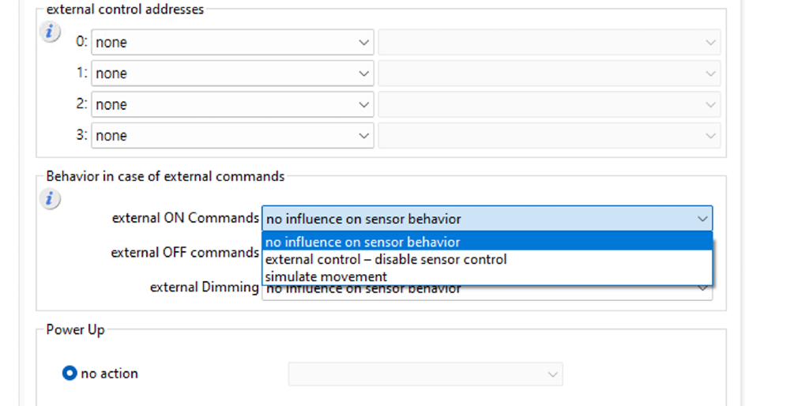Click info icon for external commands behavior
This screenshot has width=809, height=406.
point(49,199)
